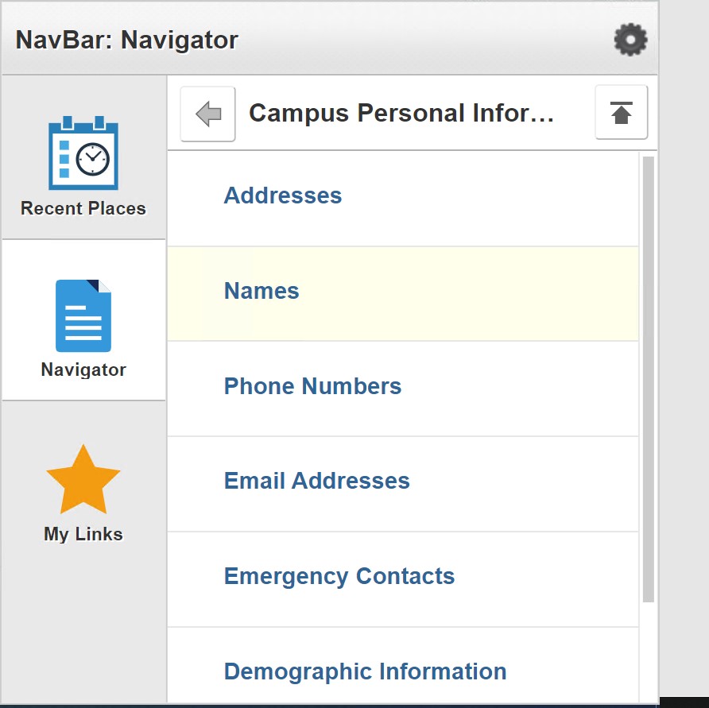Jump to top menu with up-arrow icon

621,114
